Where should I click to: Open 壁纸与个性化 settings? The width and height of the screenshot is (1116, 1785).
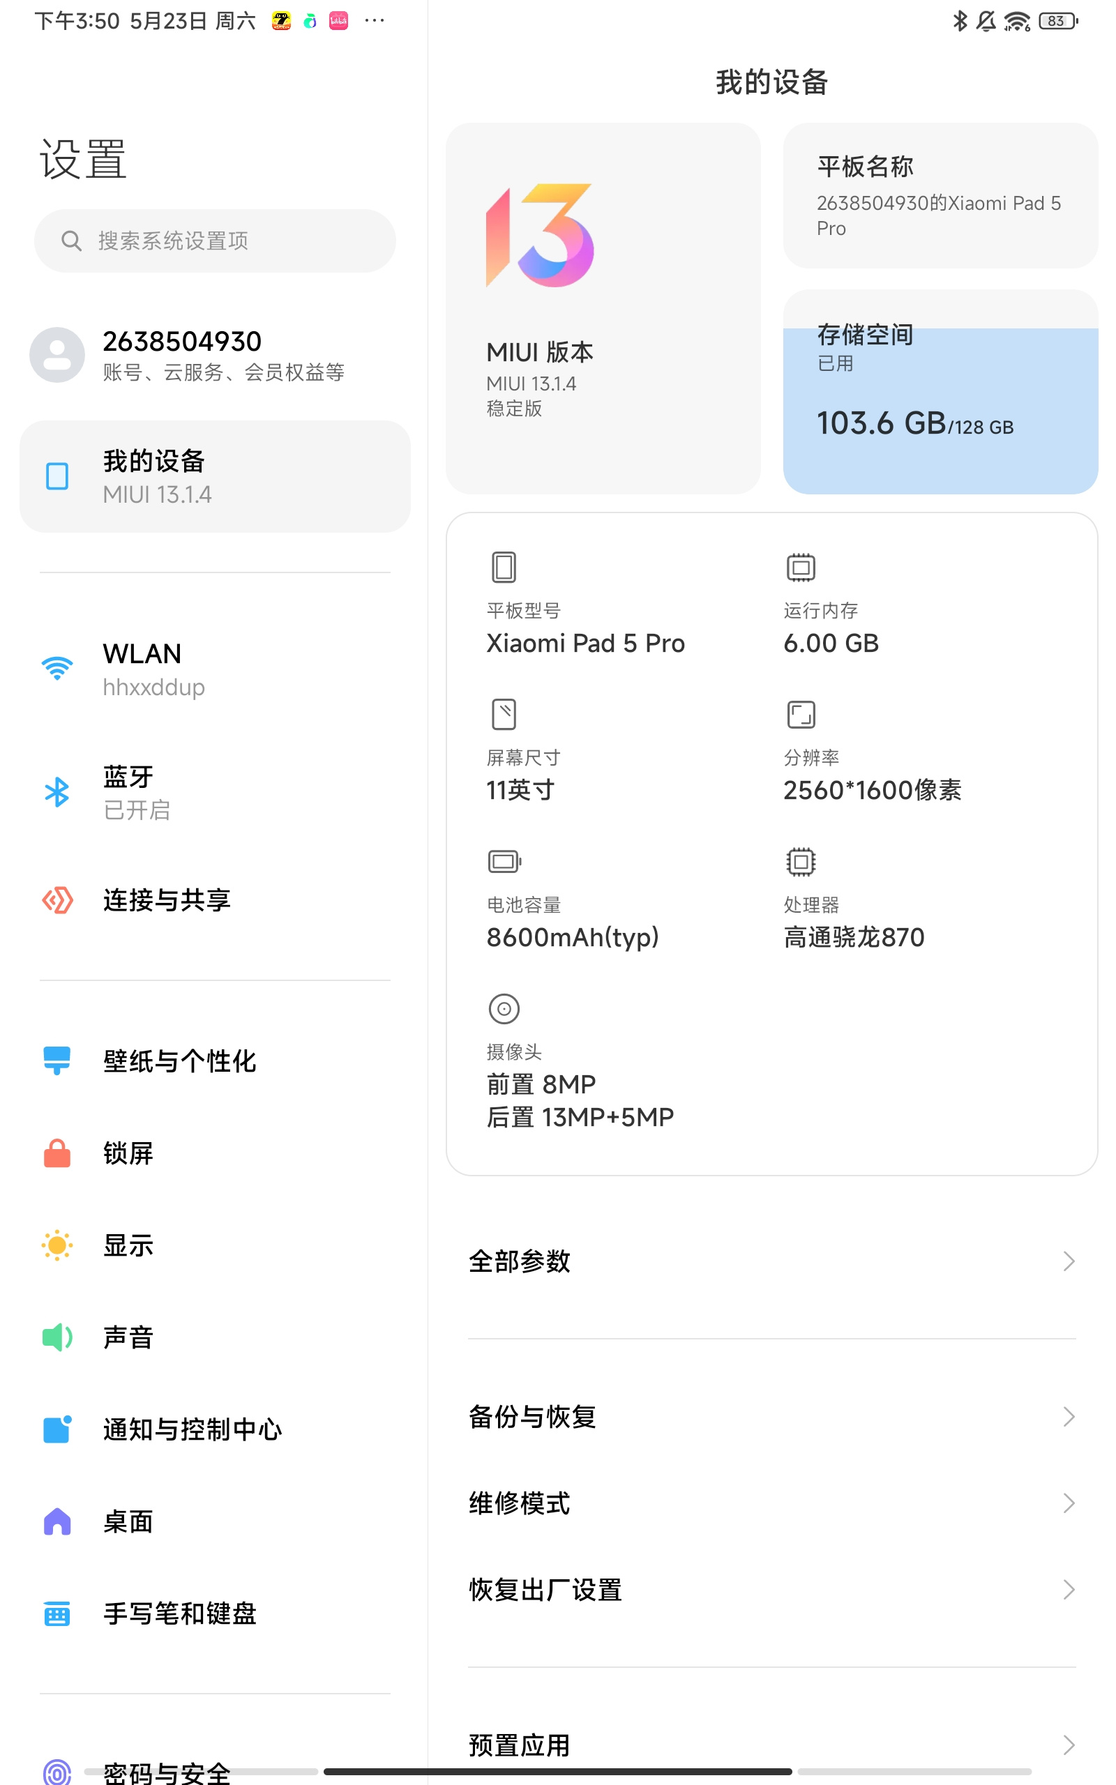(x=215, y=1061)
